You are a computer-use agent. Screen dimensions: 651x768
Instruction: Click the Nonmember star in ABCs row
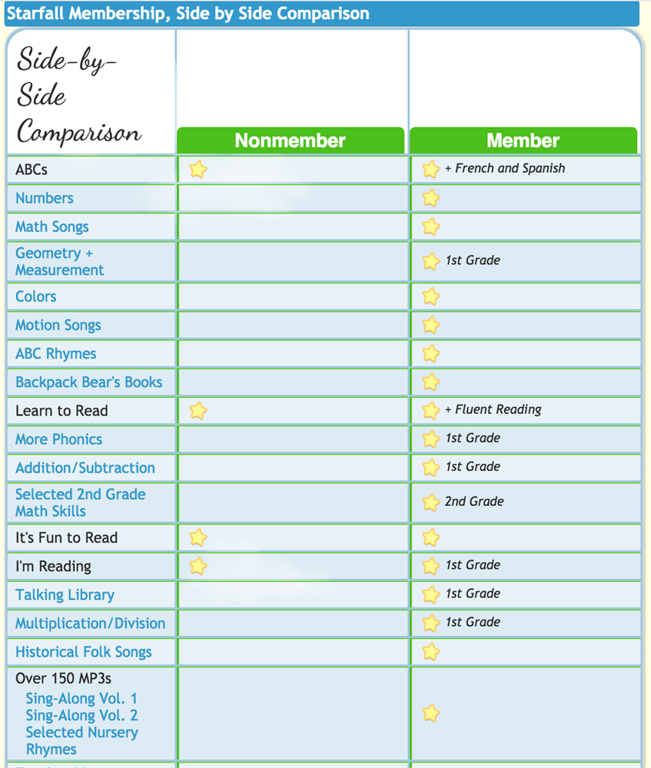pos(198,169)
